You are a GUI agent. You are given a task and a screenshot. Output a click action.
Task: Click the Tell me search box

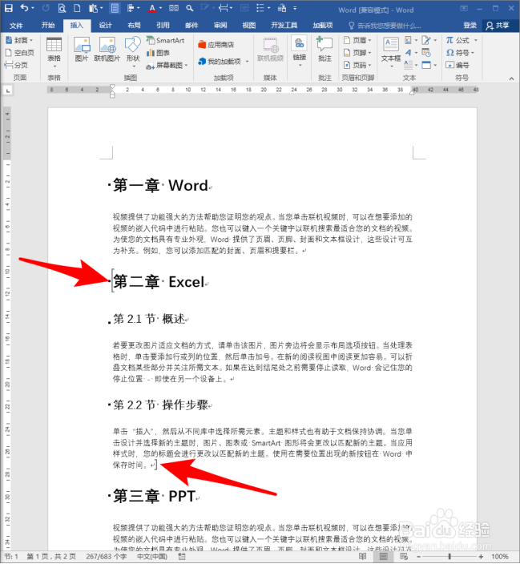click(385, 26)
